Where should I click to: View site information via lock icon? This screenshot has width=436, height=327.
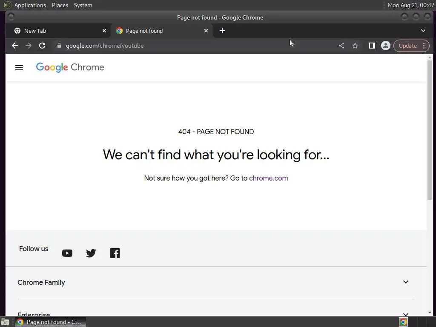pyautogui.click(x=59, y=46)
